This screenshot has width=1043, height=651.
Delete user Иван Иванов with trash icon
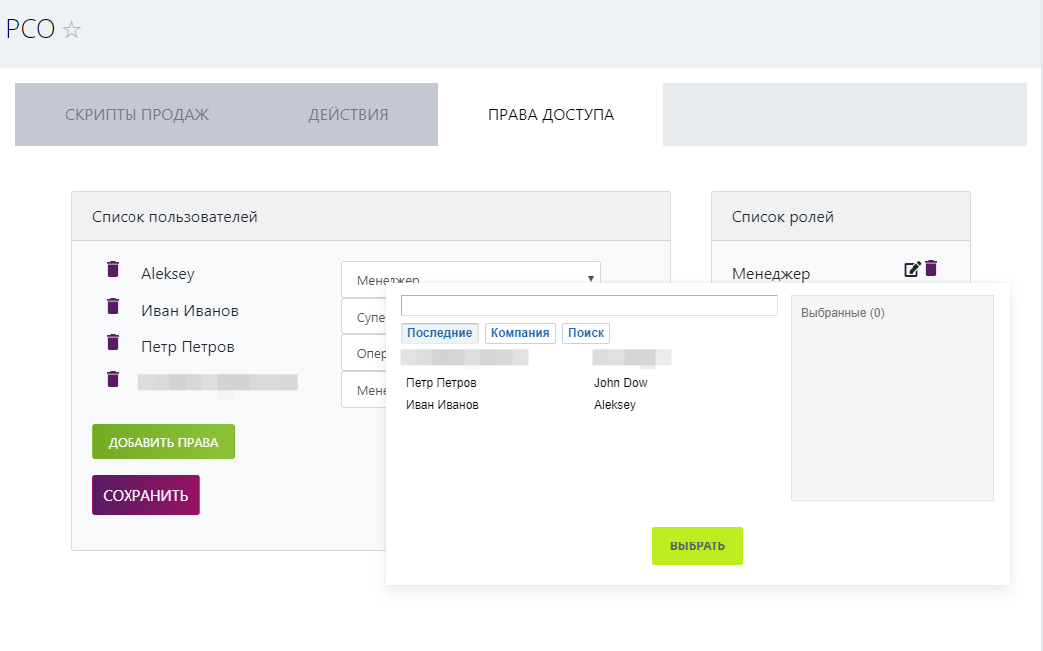[113, 306]
